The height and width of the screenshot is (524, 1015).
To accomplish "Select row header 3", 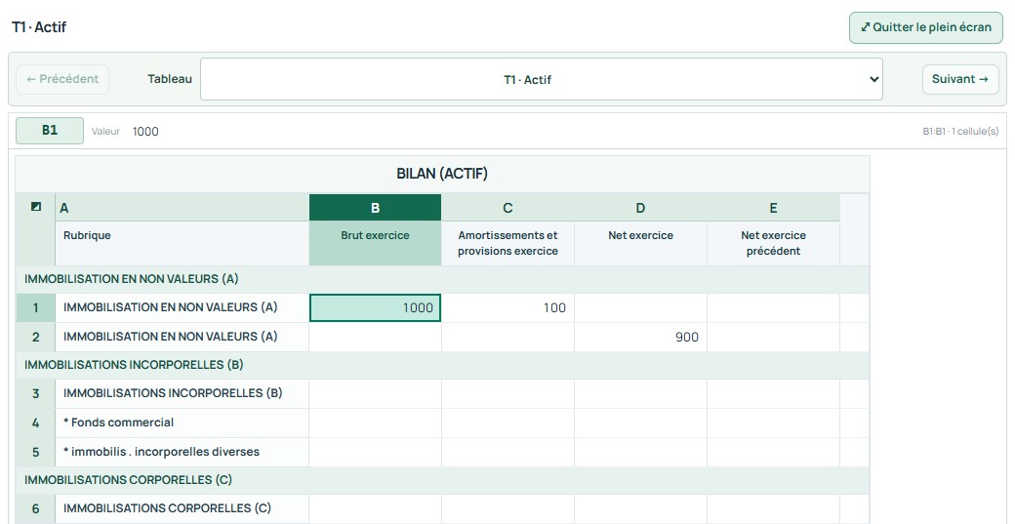I will [x=35, y=393].
